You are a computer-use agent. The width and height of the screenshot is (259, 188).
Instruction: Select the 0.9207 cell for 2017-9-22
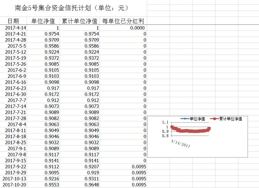92,167
